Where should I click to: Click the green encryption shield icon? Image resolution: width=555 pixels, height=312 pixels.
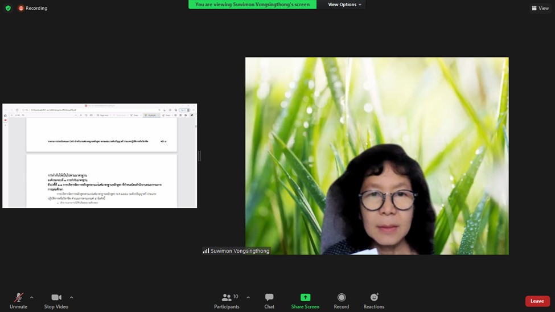8,8
